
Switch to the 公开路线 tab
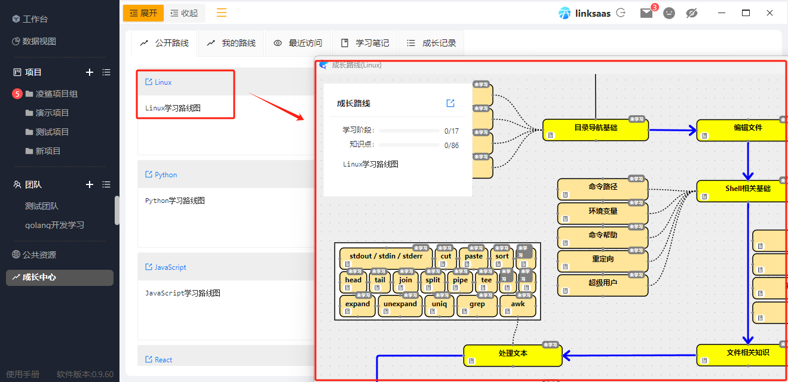pyautogui.click(x=165, y=43)
